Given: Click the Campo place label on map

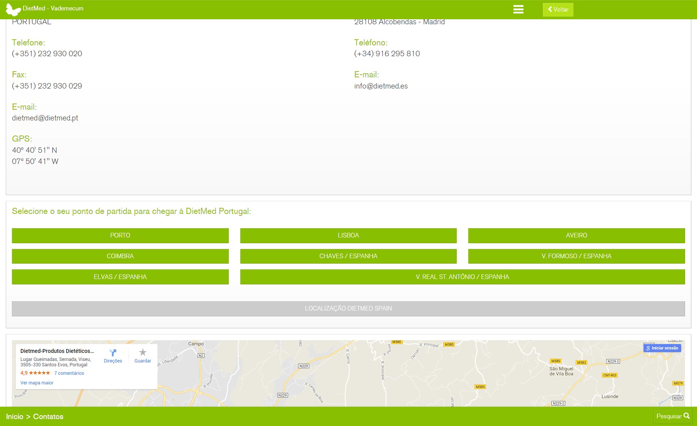Looking at the screenshot, I should point(196,344).
